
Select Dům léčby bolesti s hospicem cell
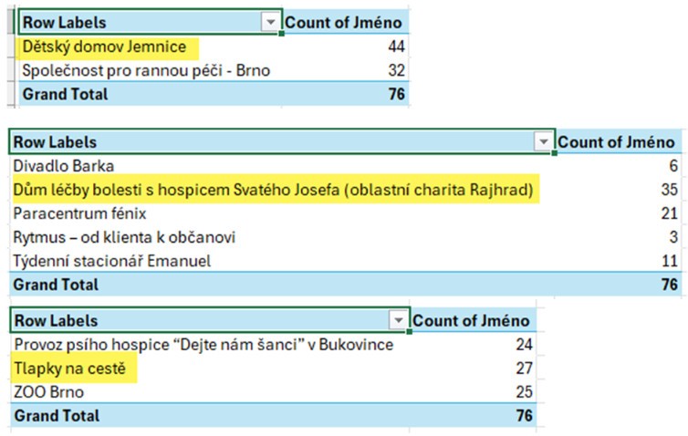point(274,190)
